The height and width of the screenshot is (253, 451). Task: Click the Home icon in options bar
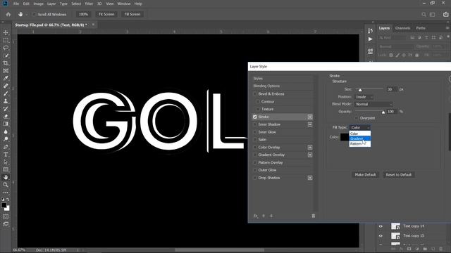[8, 14]
